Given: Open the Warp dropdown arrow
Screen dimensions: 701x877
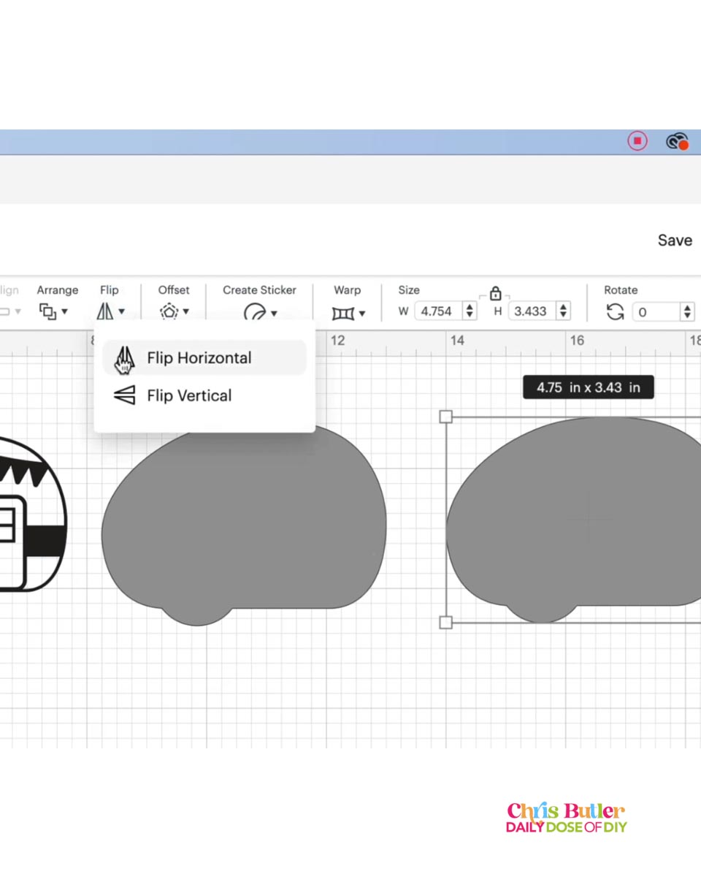Looking at the screenshot, I should click(361, 314).
